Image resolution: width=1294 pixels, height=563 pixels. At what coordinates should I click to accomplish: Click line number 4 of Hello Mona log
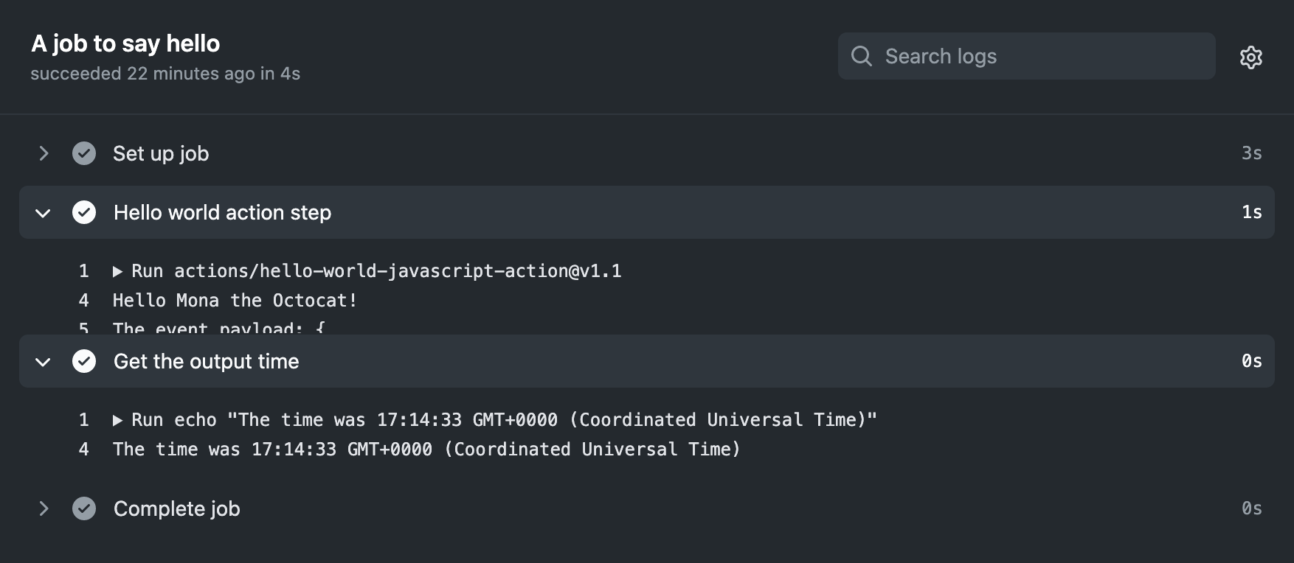[83, 301]
